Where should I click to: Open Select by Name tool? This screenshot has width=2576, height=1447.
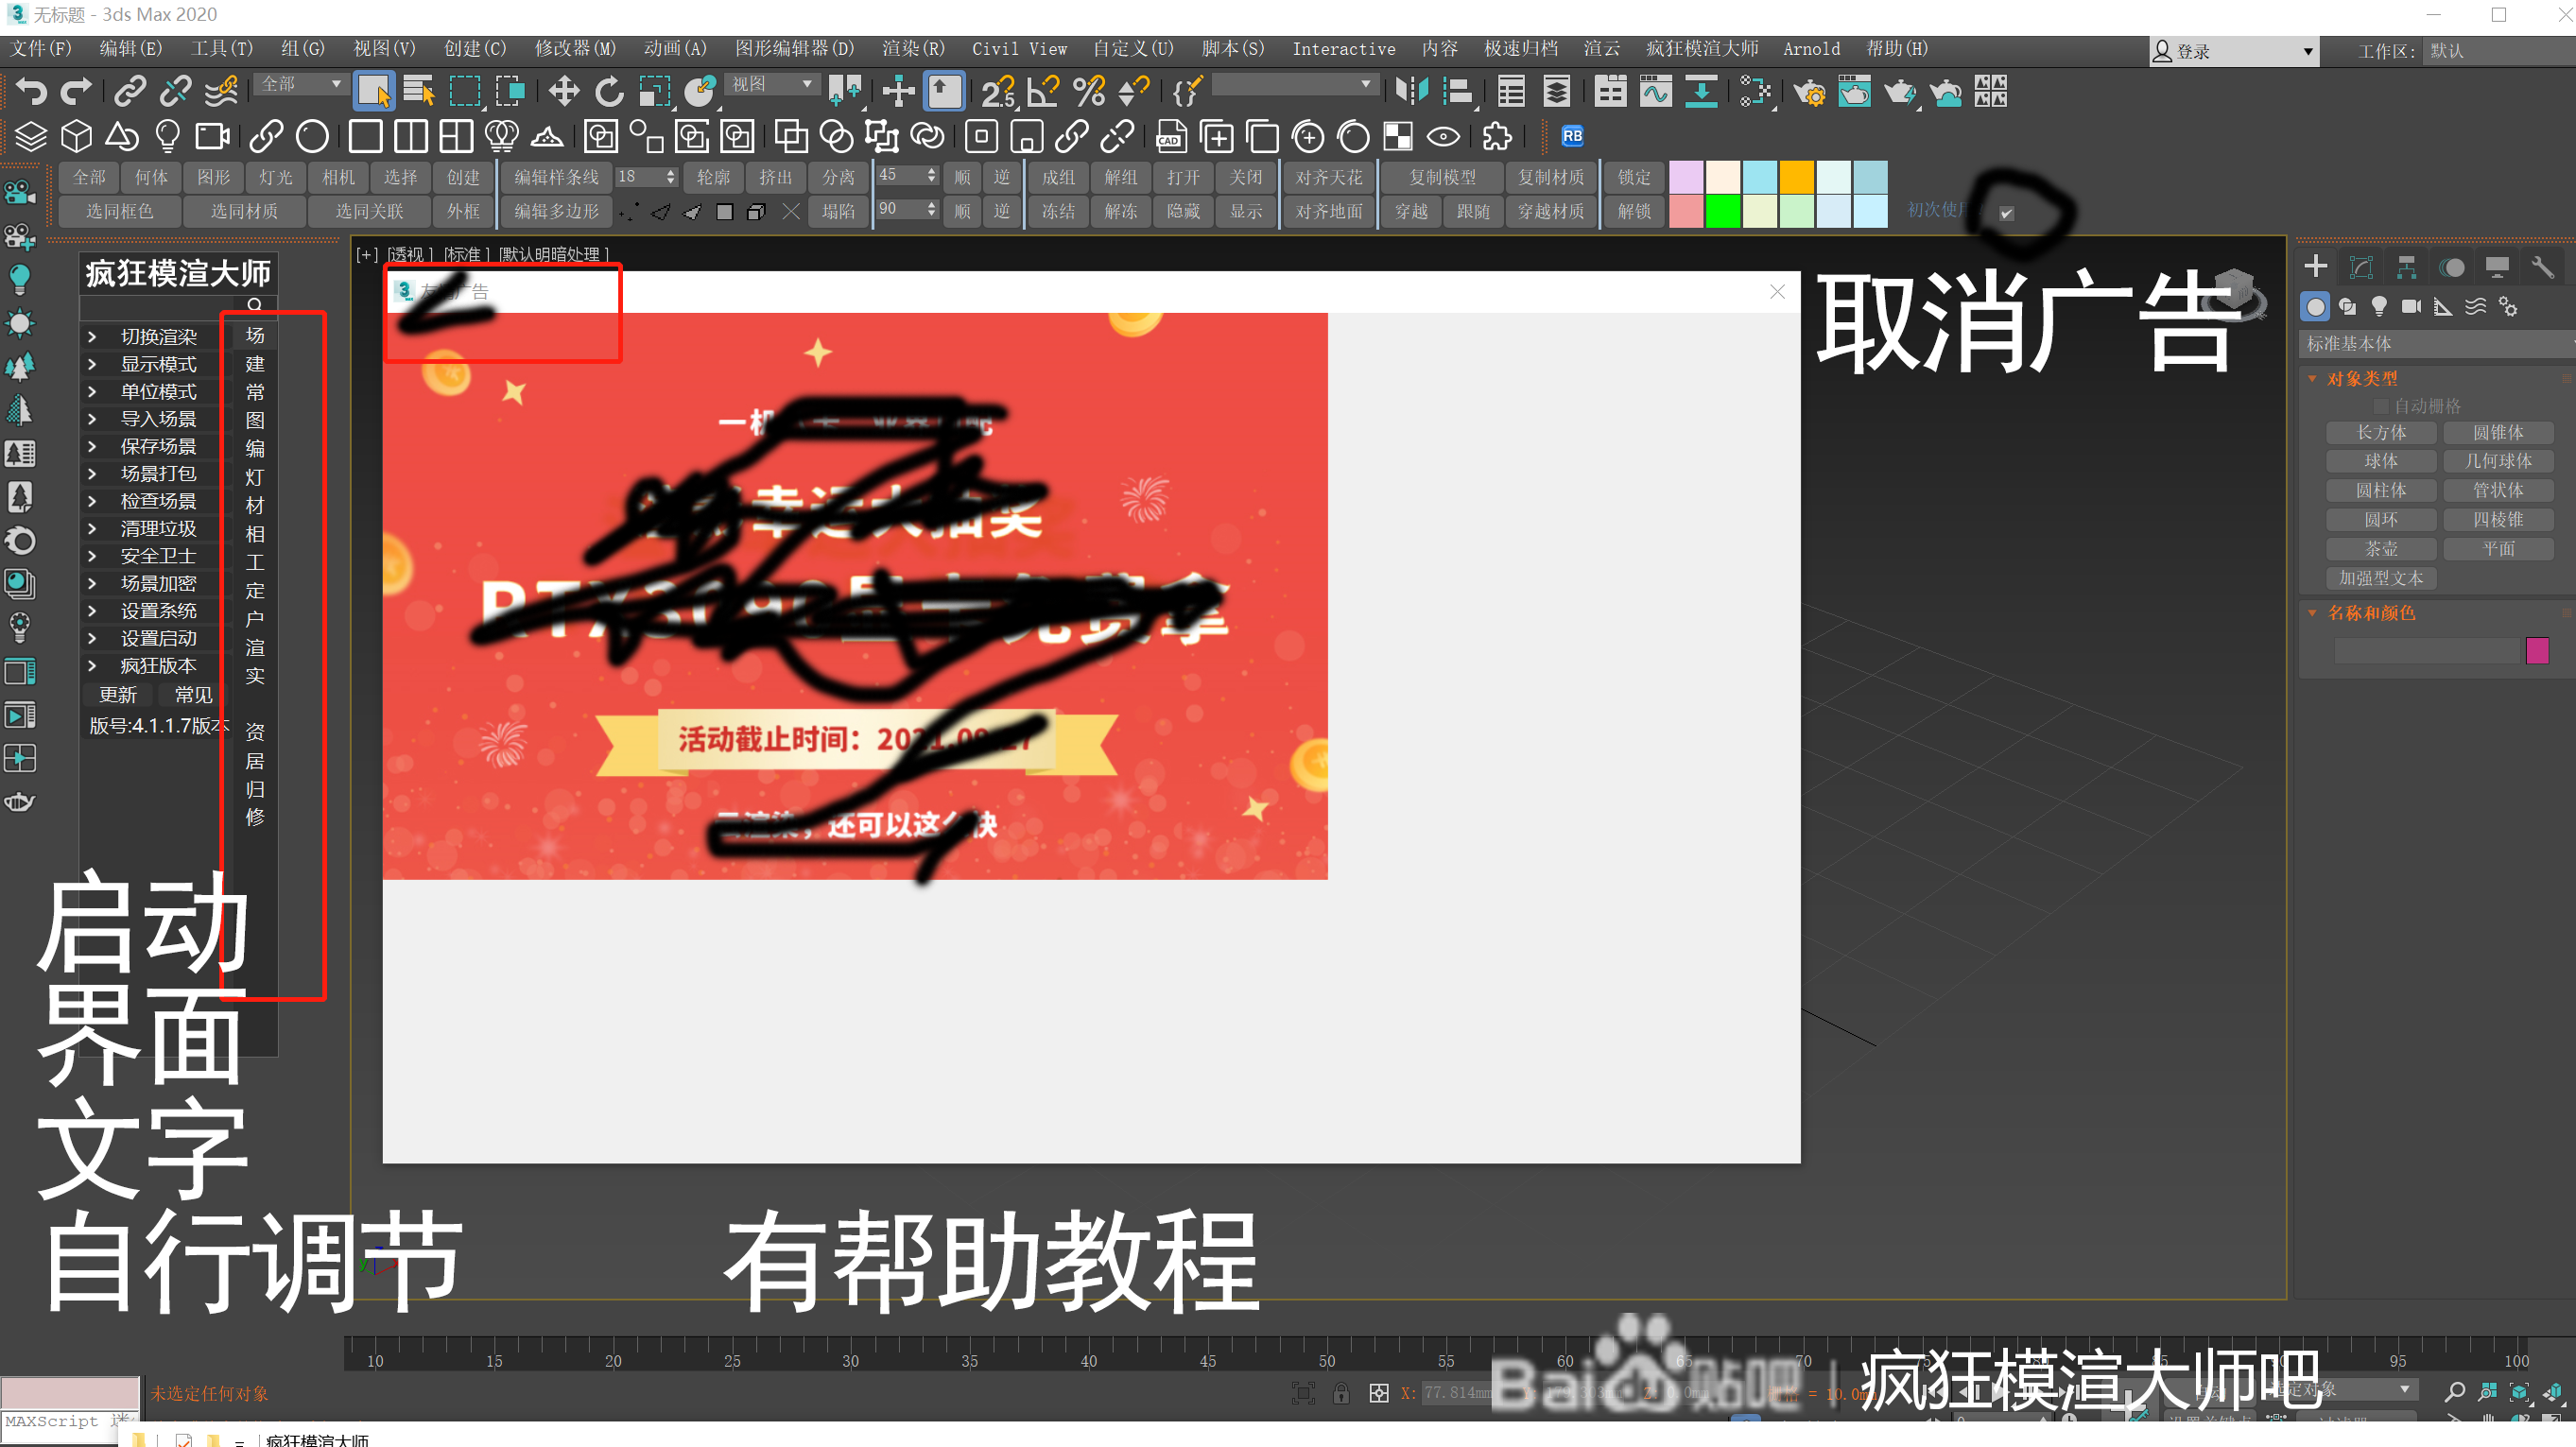click(419, 92)
